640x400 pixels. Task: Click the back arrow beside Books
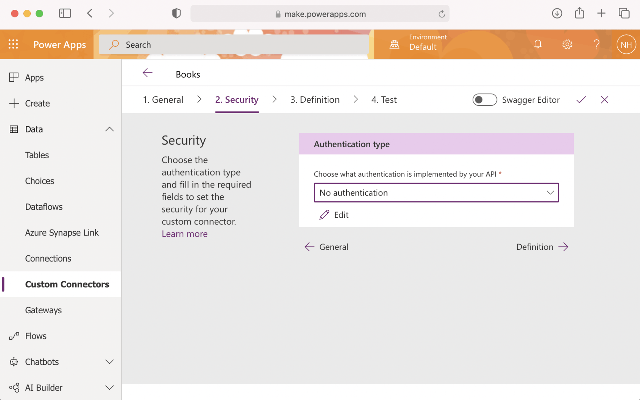[148, 73]
